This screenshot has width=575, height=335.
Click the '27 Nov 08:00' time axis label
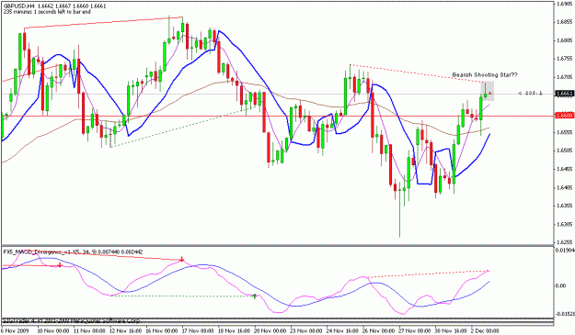pos(414,330)
